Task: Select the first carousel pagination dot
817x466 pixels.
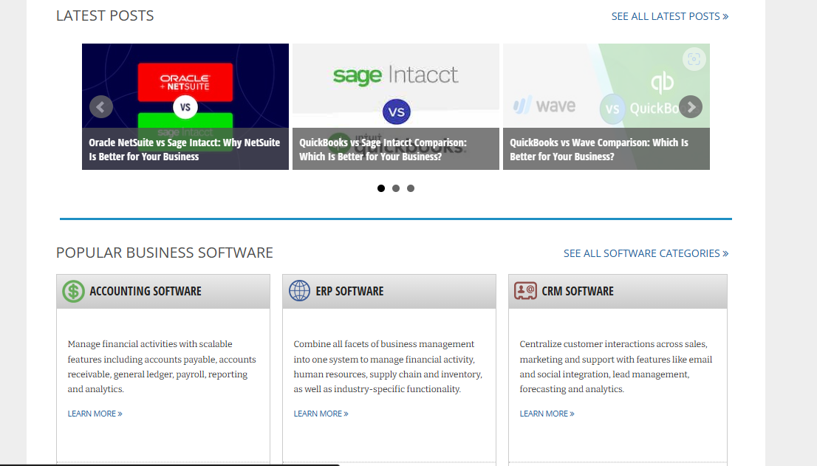Action: pos(381,188)
